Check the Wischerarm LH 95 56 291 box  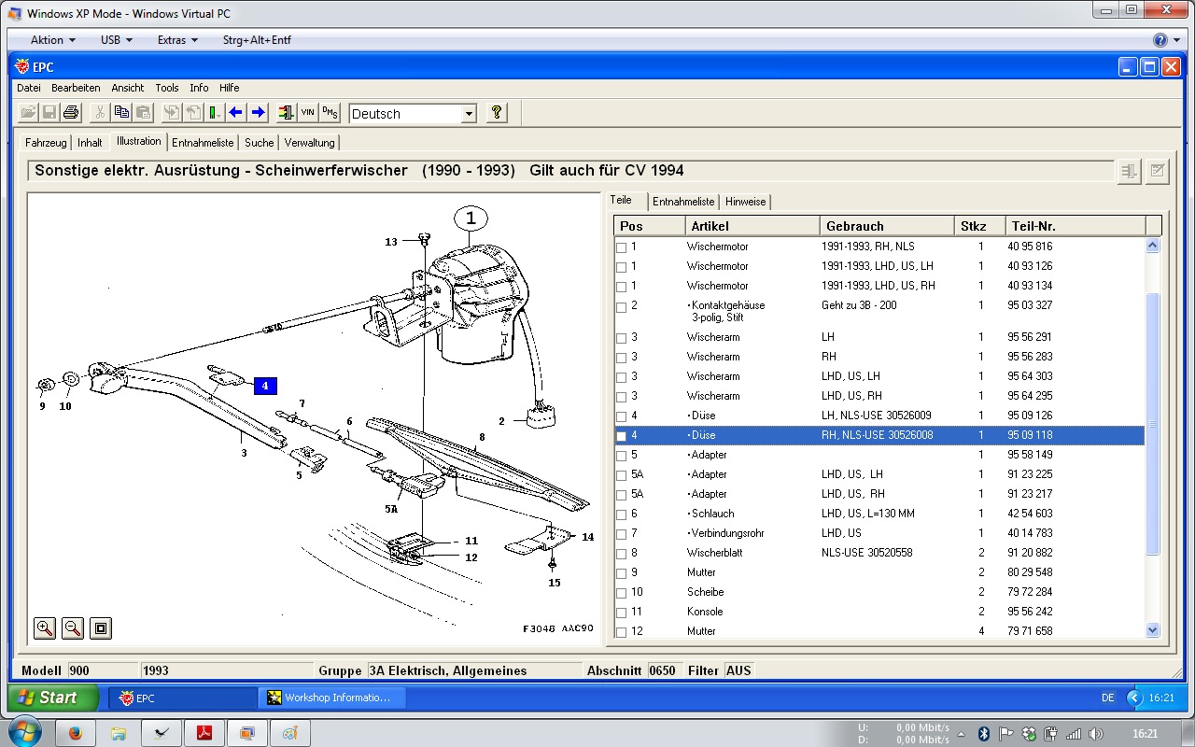(622, 338)
